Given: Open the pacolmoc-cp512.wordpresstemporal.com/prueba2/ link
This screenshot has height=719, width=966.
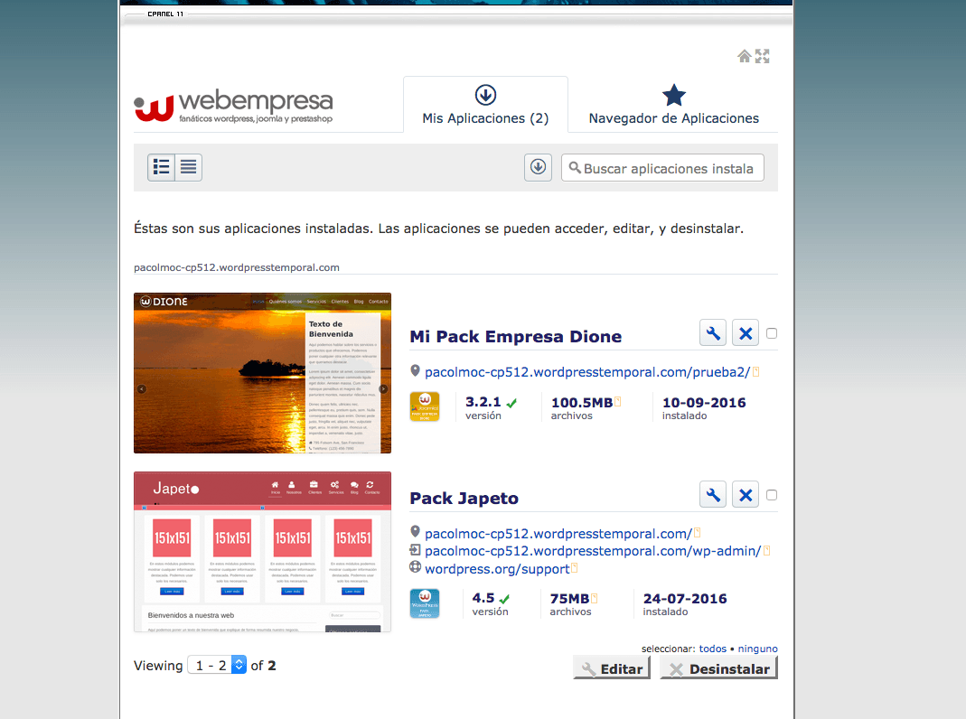Looking at the screenshot, I should (587, 372).
